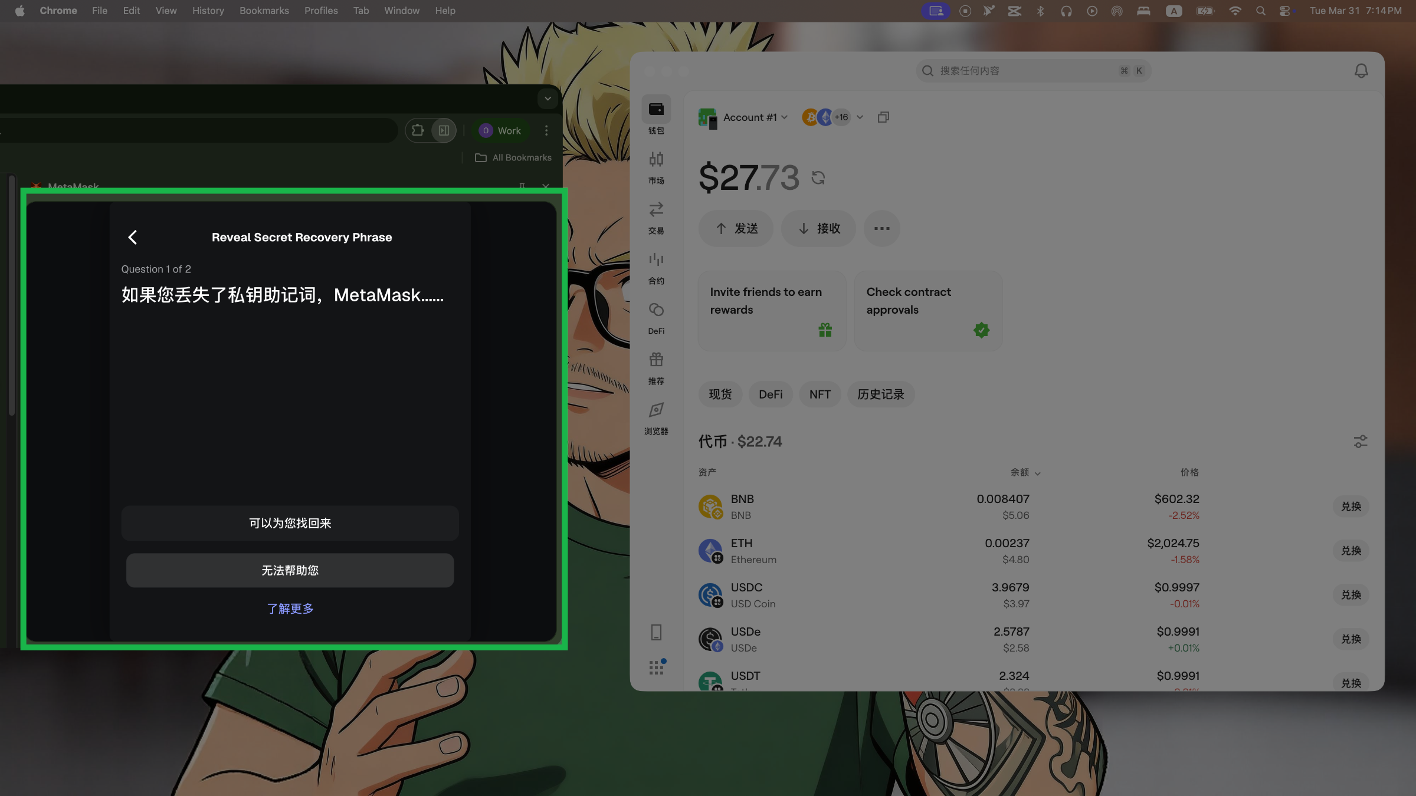Viewport: 1416px width, 796px height.
Task: Click the 发送 send button
Action: coord(736,228)
